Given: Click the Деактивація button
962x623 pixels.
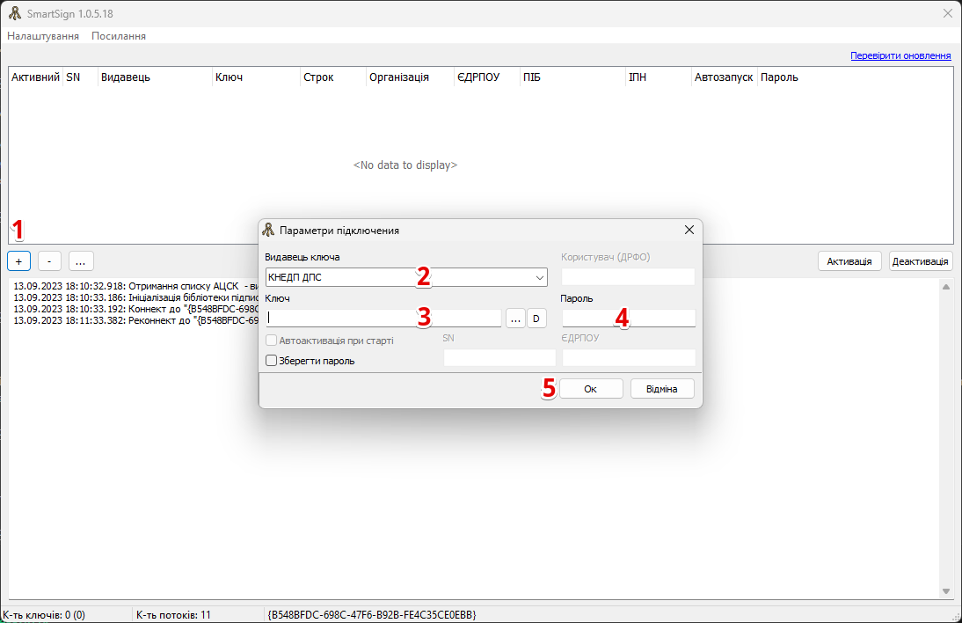Looking at the screenshot, I should coord(921,261).
